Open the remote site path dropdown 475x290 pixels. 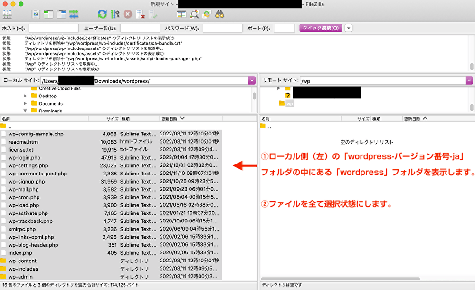click(469, 81)
